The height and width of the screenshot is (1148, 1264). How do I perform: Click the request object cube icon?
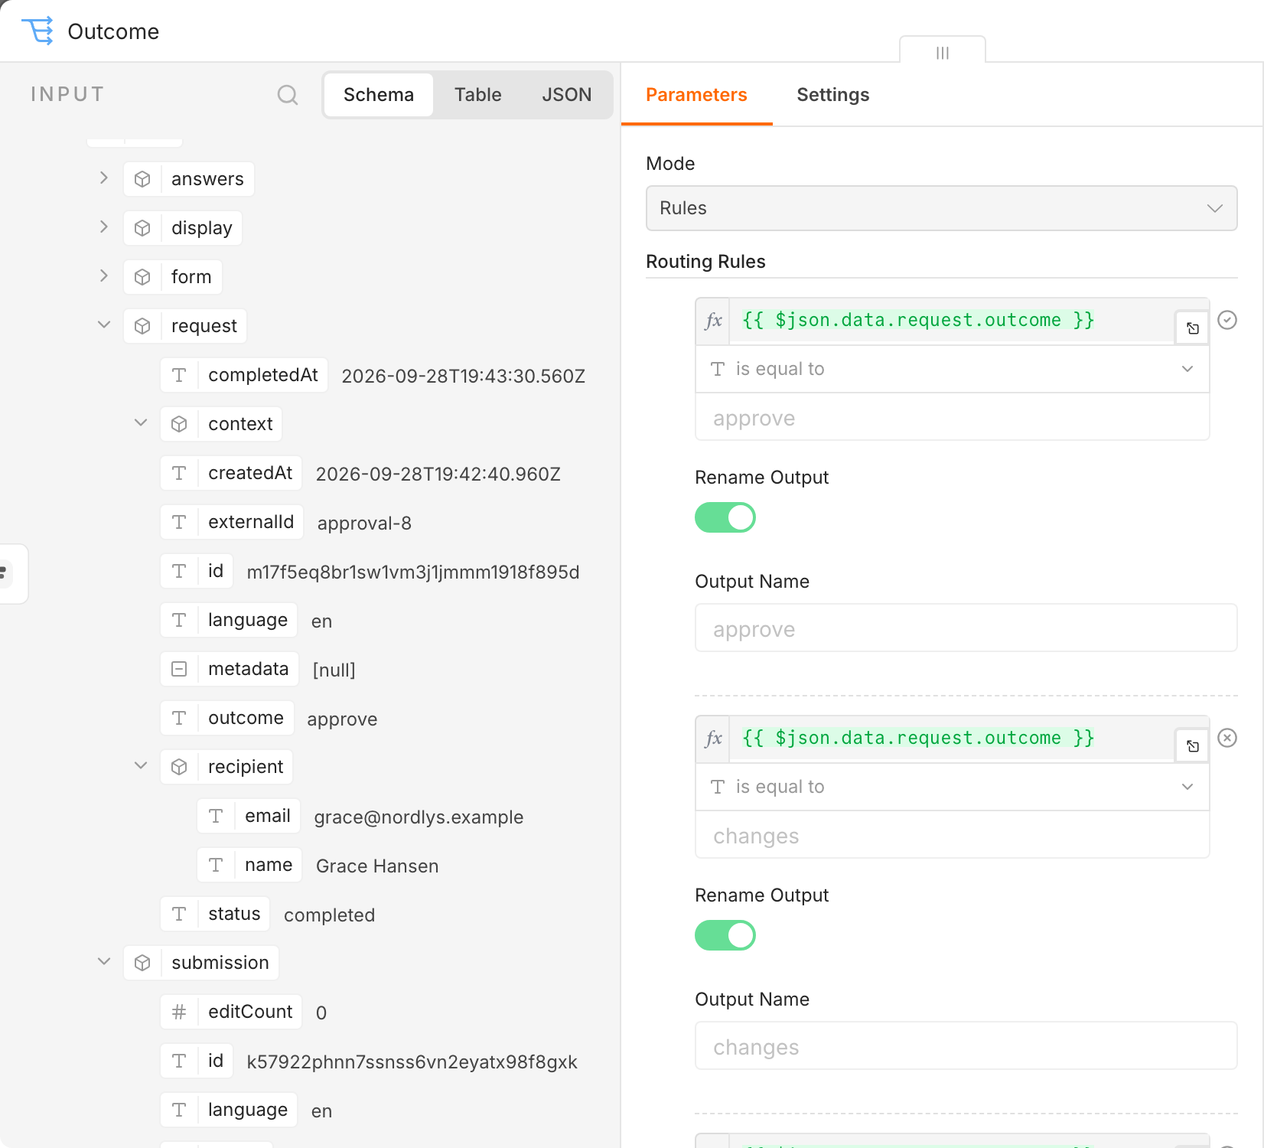click(x=142, y=326)
